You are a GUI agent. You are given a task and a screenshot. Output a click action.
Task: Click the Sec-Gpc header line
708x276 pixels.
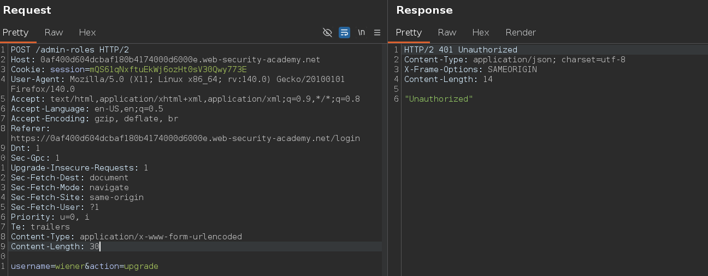point(36,158)
